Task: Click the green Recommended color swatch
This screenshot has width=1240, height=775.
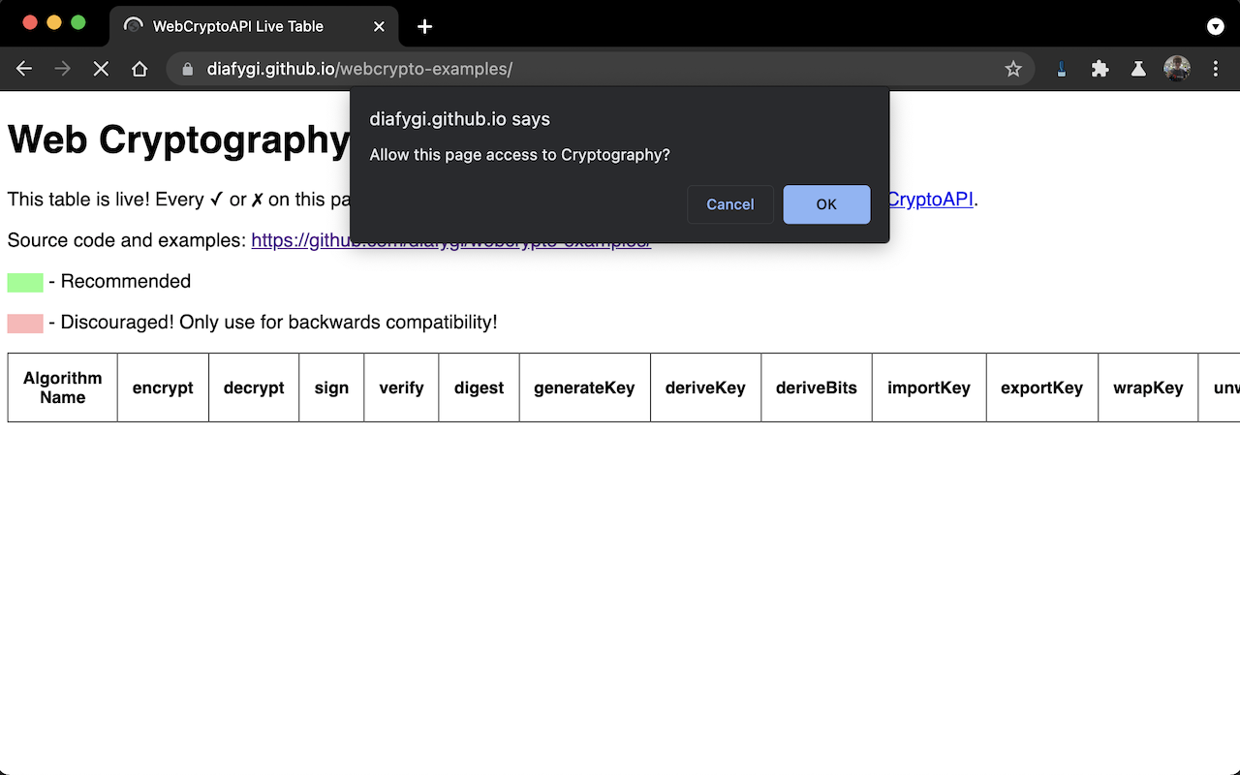Action: click(25, 282)
